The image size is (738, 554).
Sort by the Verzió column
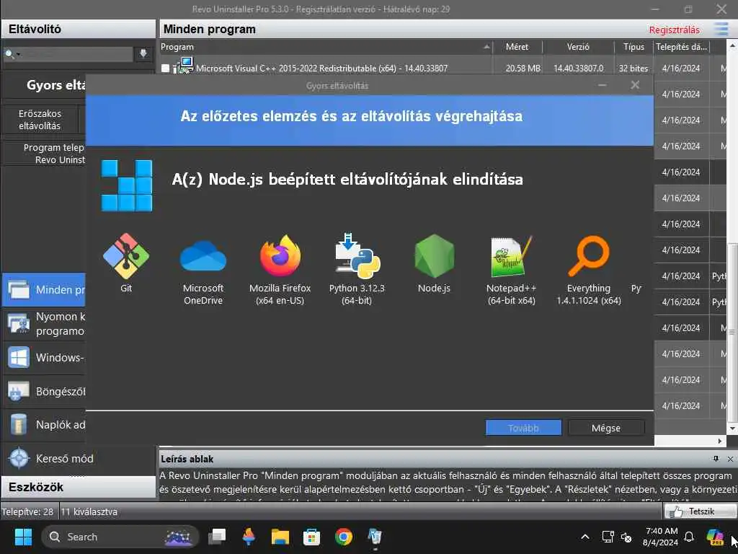pos(578,47)
